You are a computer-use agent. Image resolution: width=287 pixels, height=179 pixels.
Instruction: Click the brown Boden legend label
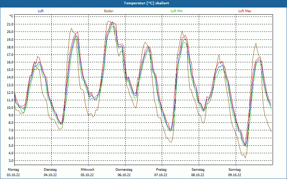click(x=109, y=11)
